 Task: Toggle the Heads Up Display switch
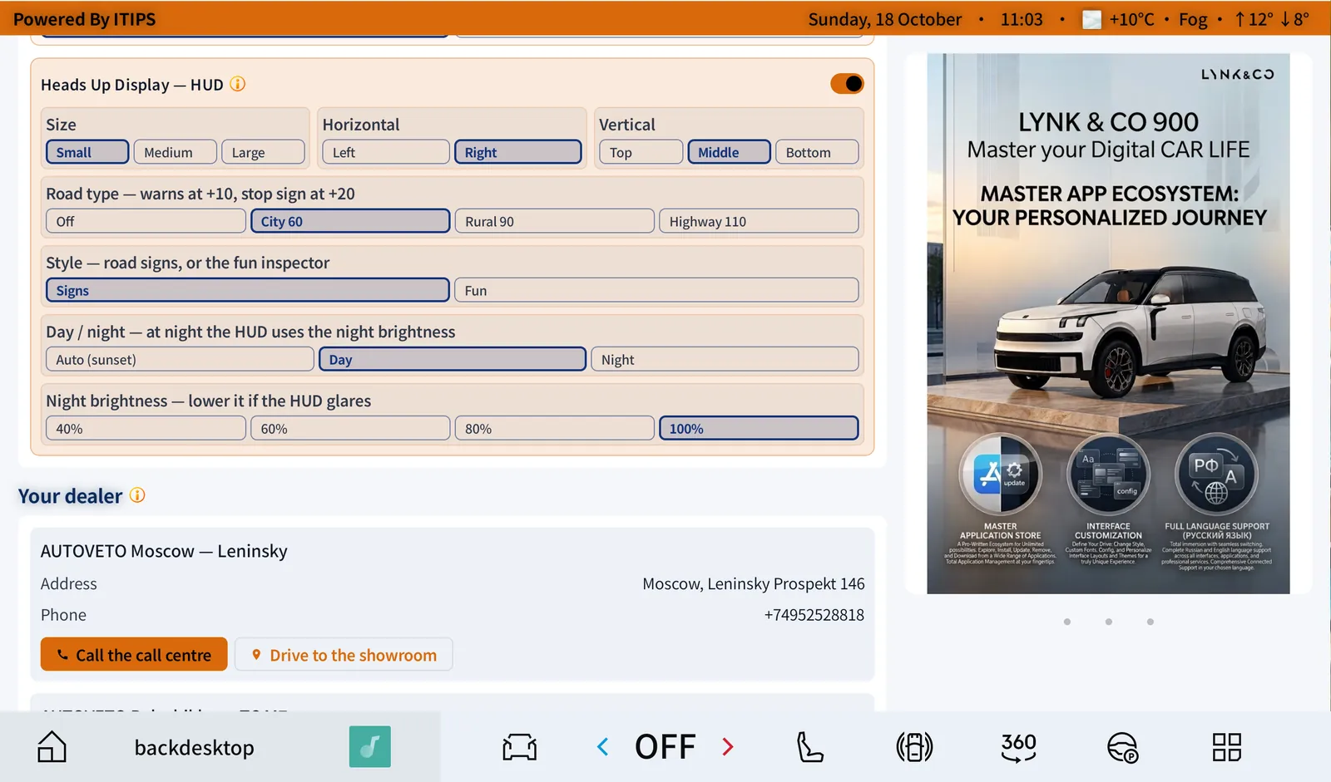point(847,84)
